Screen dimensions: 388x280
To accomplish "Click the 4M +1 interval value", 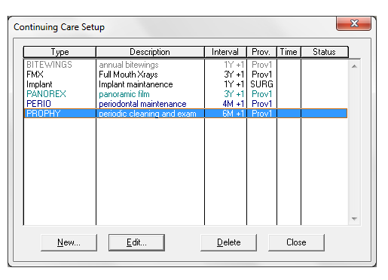I will [x=234, y=104].
